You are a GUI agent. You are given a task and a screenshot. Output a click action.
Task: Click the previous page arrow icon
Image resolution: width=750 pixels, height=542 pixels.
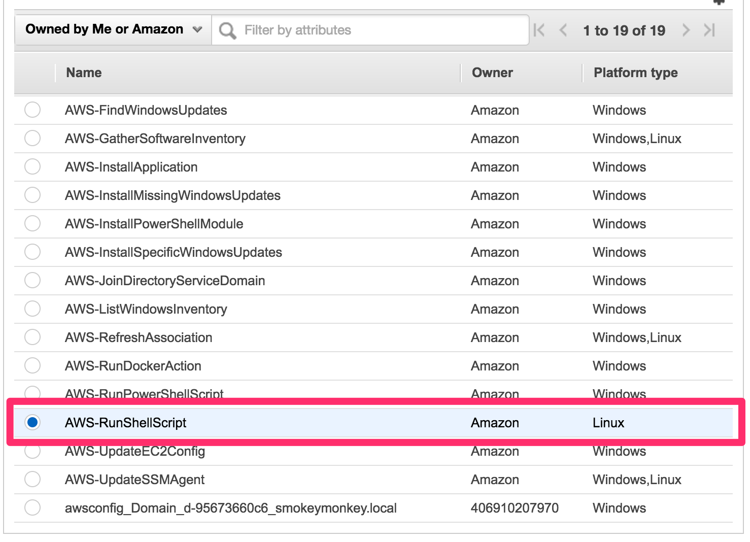pos(563,30)
